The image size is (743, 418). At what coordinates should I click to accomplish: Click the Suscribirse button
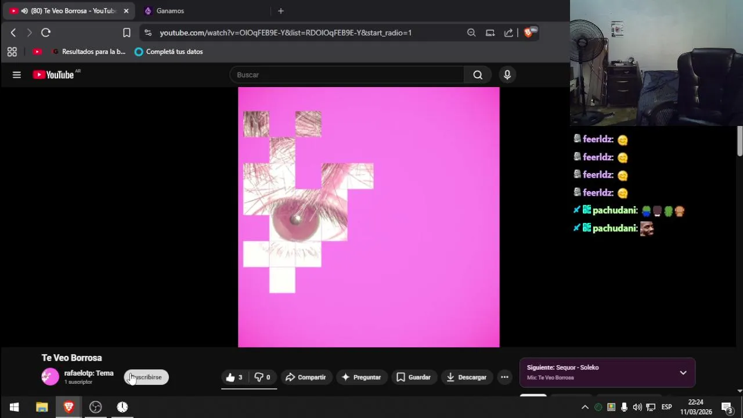146,377
